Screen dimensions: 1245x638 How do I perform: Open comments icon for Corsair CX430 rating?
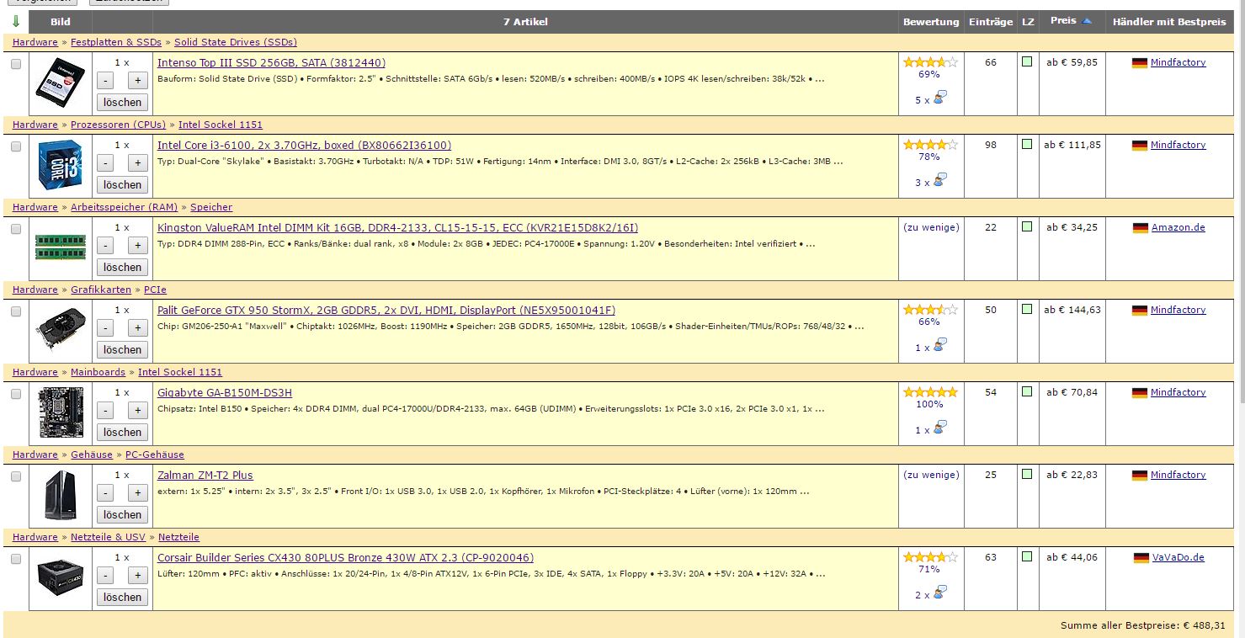[x=940, y=593]
